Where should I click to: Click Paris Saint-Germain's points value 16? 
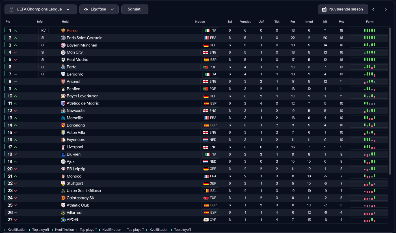point(341,38)
